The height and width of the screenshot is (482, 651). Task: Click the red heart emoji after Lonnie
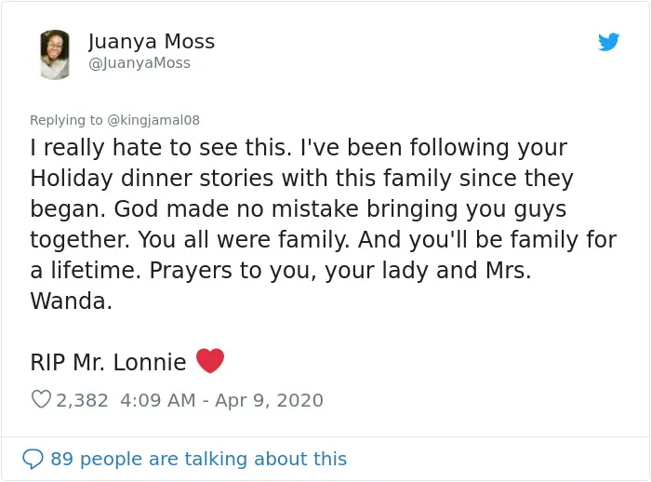(210, 361)
